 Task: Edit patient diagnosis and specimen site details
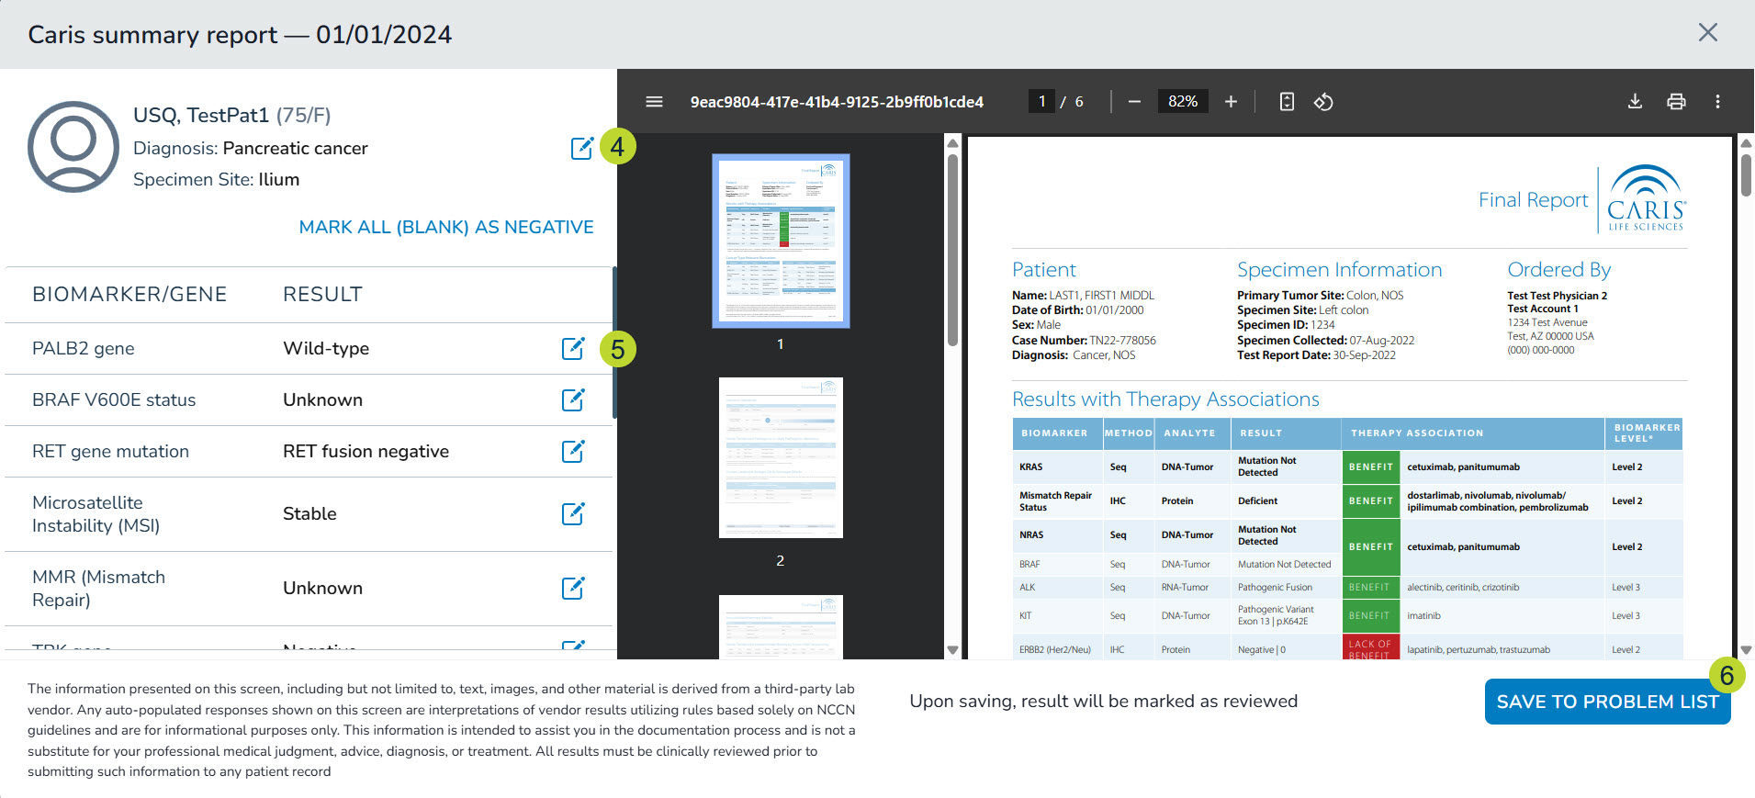tap(581, 149)
